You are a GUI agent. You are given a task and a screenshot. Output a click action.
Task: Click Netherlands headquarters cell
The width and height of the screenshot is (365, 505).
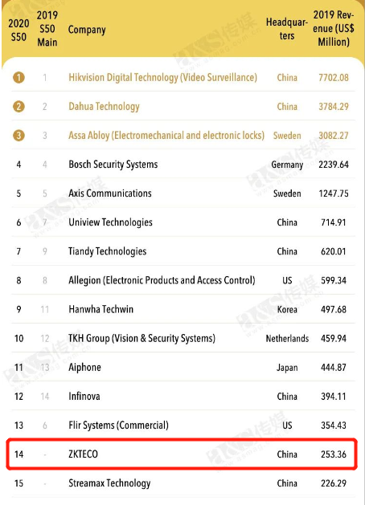coord(287,339)
